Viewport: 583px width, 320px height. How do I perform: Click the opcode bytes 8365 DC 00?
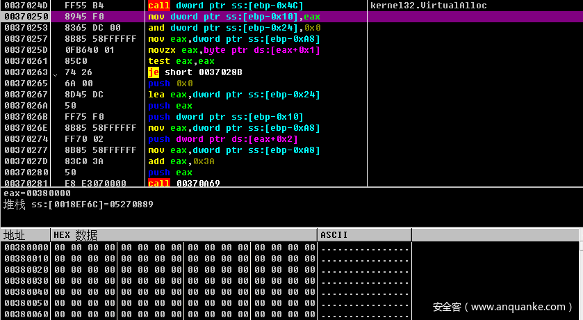tap(93, 28)
